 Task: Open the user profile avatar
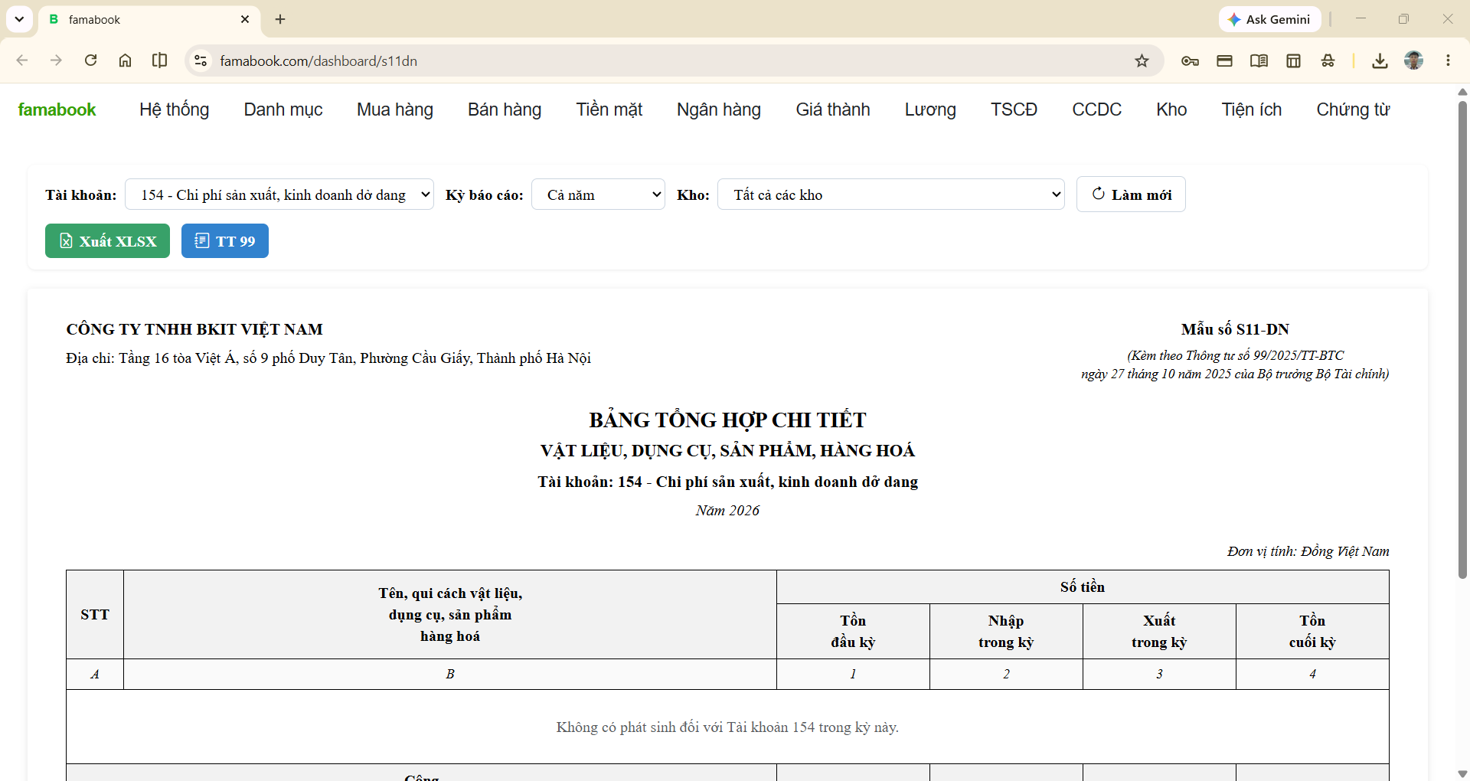click(x=1413, y=60)
